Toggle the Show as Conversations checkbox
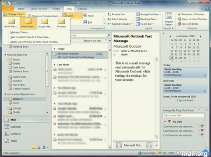Screen dimensions: 211x157 pos(30,16)
